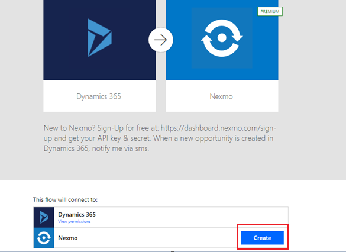Click the Create button
This screenshot has height=252, width=346.
click(x=263, y=238)
